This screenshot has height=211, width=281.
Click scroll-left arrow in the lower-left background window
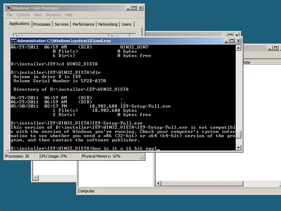36,178
